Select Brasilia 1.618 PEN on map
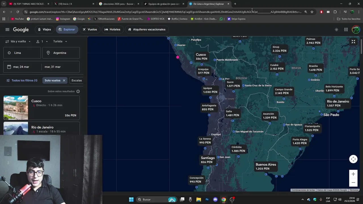The image size is (363, 204). (x=315, y=68)
